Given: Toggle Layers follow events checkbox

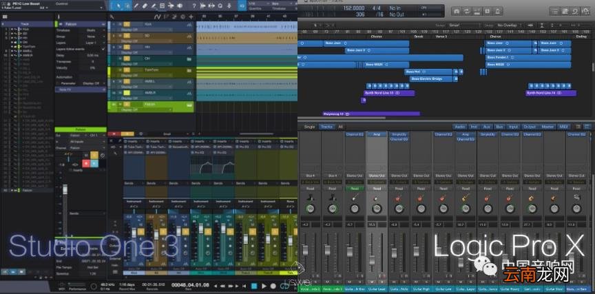Looking at the screenshot, I should pos(103,49).
